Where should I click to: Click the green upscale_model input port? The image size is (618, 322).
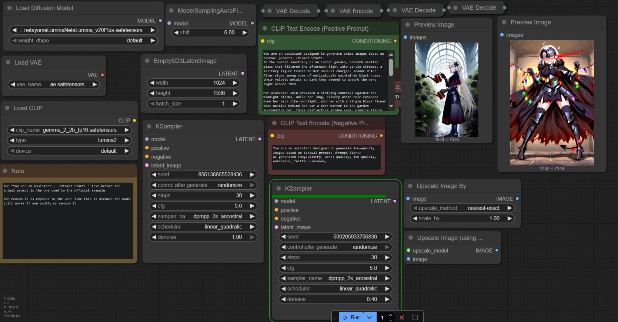409,250
